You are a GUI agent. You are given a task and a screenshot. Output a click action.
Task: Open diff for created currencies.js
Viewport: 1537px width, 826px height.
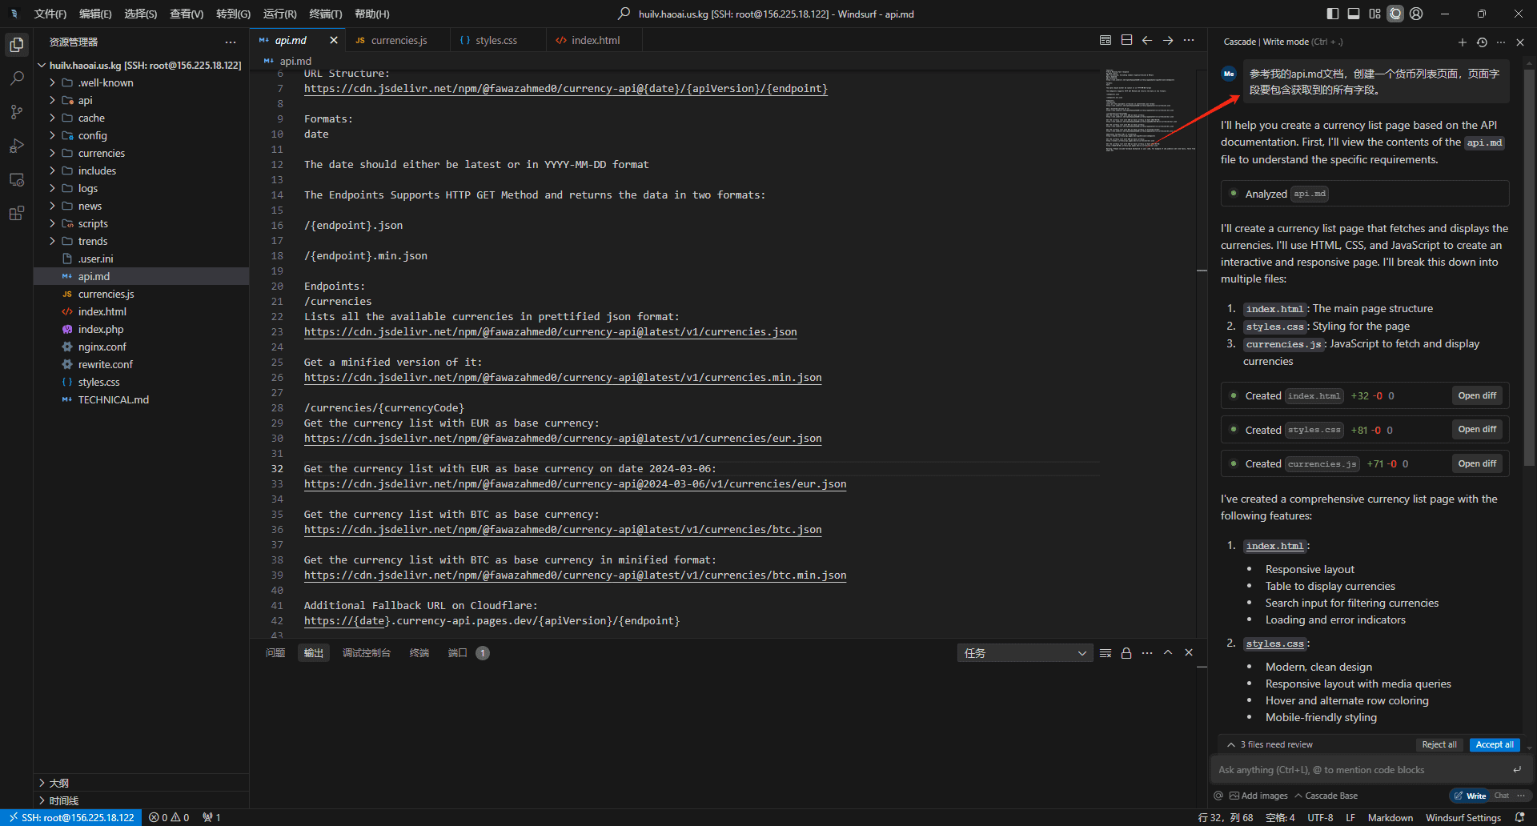coord(1477,463)
